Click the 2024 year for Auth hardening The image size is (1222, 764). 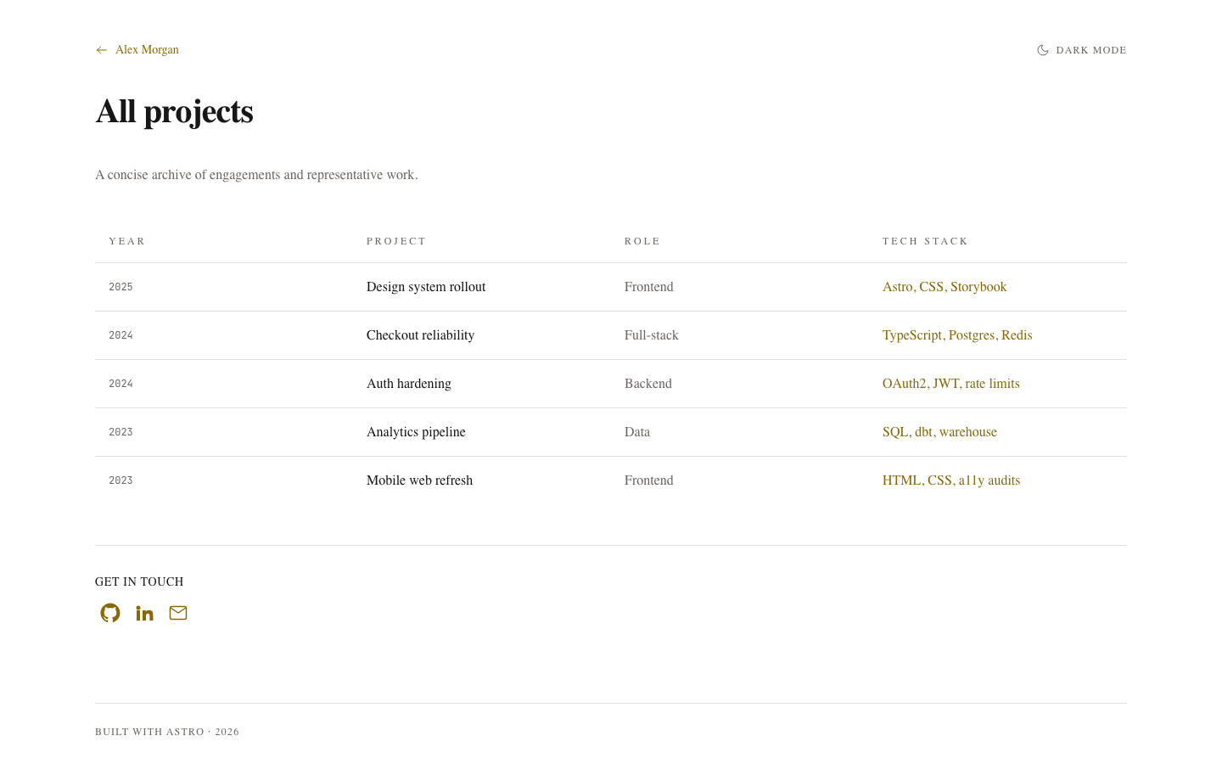[121, 384]
